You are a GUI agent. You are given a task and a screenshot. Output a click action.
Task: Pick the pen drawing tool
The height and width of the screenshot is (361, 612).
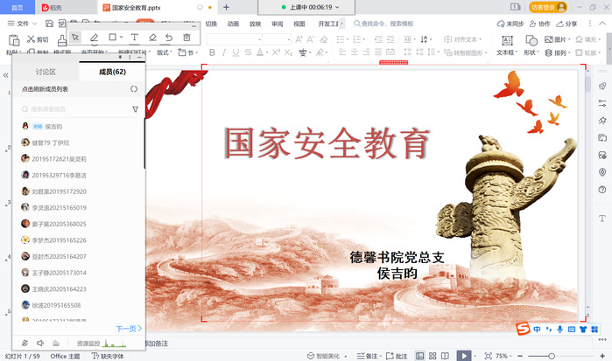[95, 38]
